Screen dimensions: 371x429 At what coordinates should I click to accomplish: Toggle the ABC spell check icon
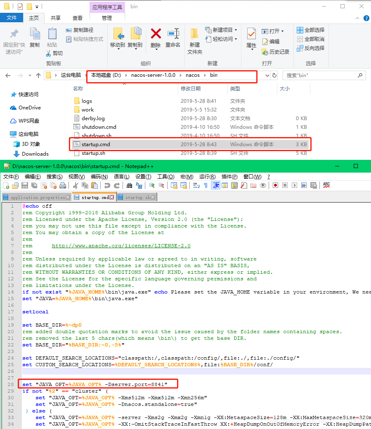click(x=326, y=185)
